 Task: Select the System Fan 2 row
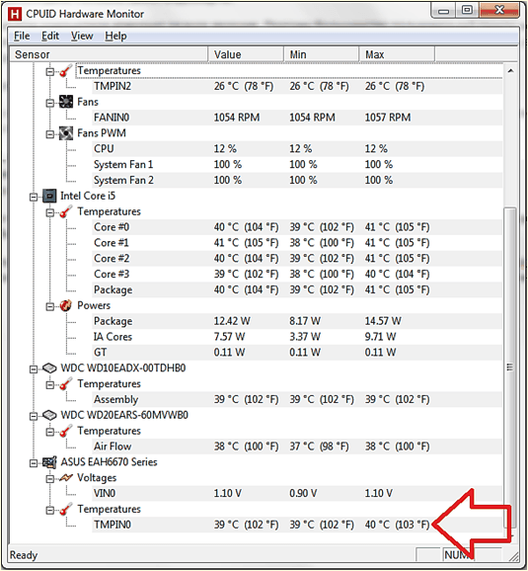click(x=297, y=180)
